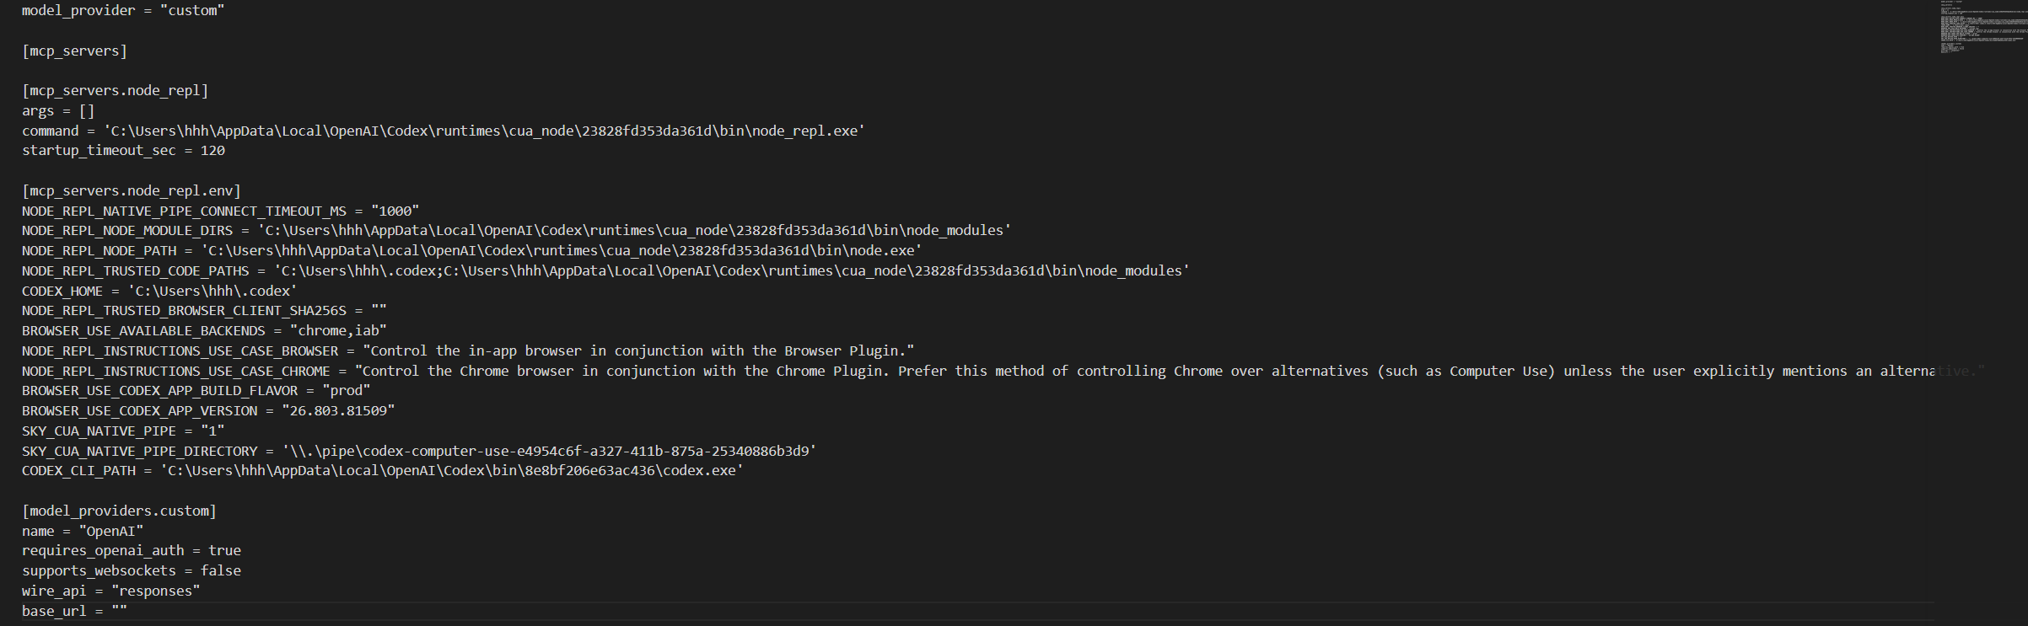Click the CODEX_HOME path value
Screen dimensions: 2028x626
coord(212,291)
